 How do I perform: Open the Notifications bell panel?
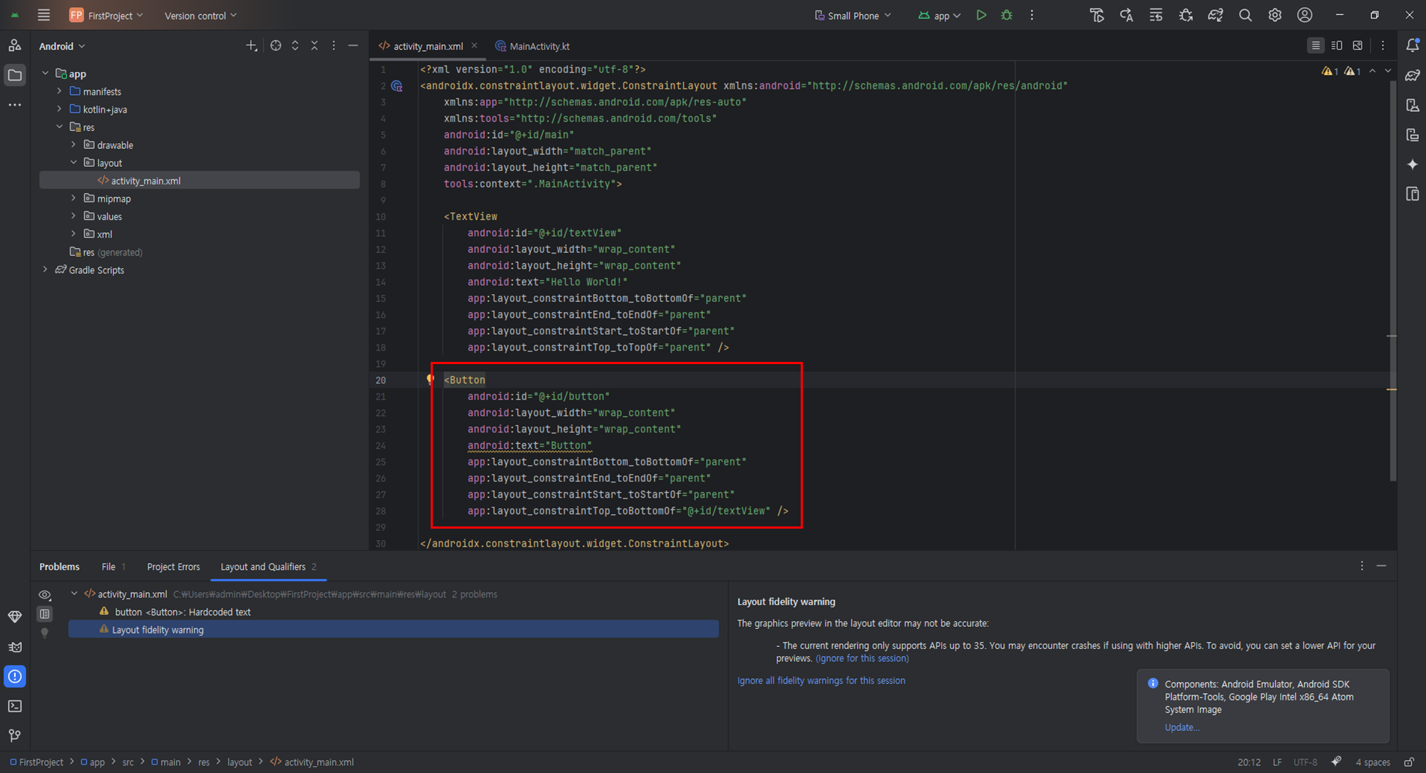pos(1412,46)
